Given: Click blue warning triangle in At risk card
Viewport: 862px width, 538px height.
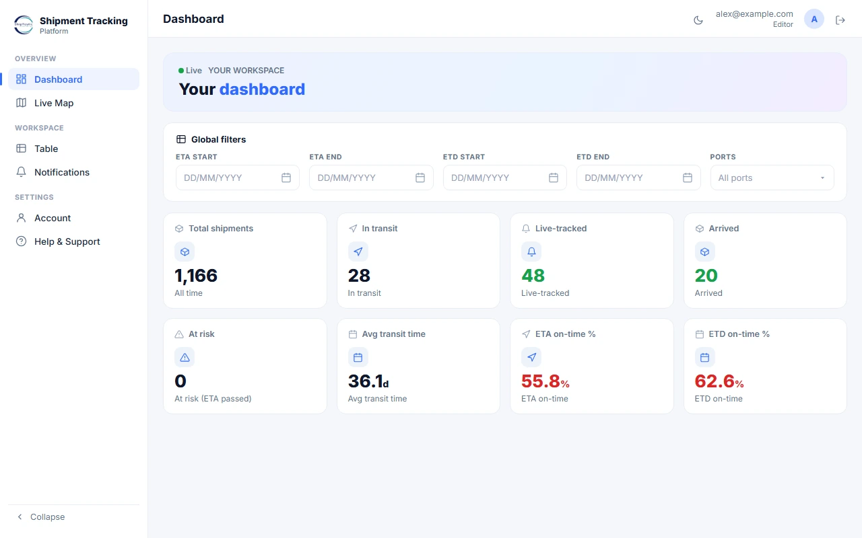Looking at the screenshot, I should pos(185,358).
